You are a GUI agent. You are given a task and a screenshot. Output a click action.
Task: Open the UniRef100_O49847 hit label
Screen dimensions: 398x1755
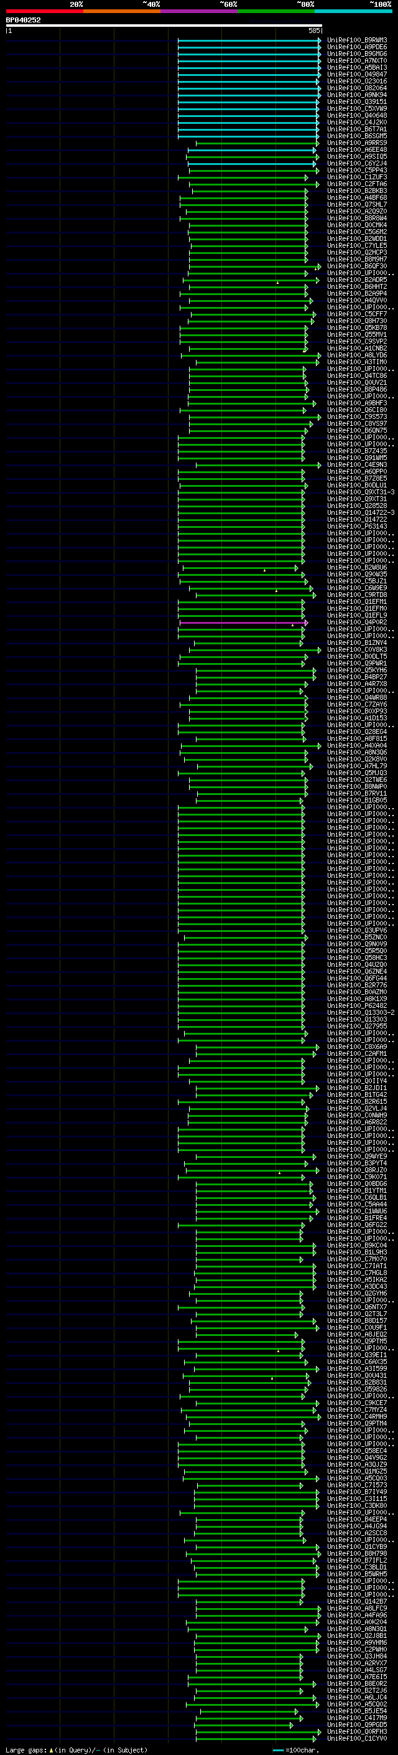[x=357, y=74]
